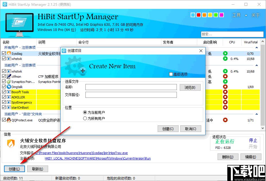Click the Huorong shield icon in info panel
Screen dimensions: 266x181
[x=11, y=143]
